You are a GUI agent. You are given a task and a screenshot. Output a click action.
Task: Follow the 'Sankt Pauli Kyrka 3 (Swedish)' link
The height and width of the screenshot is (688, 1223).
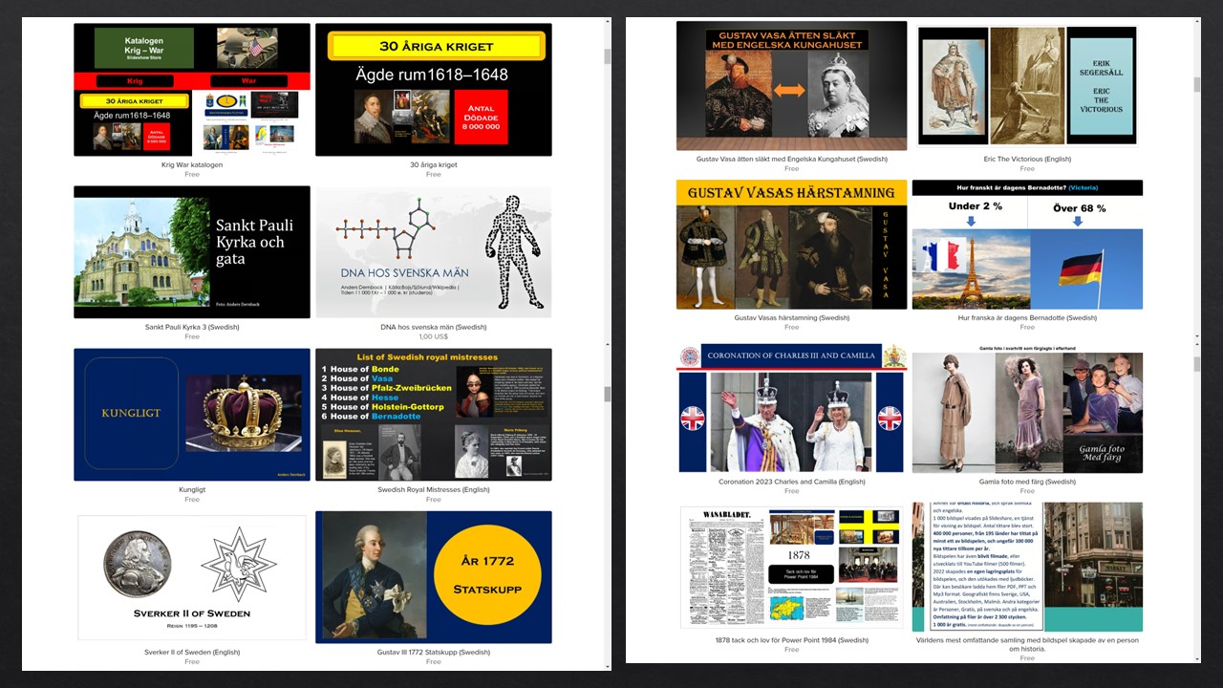point(192,327)
